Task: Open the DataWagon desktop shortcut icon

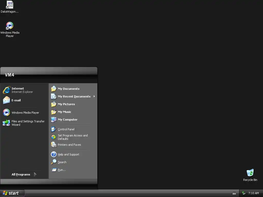Action: (10, 5)
